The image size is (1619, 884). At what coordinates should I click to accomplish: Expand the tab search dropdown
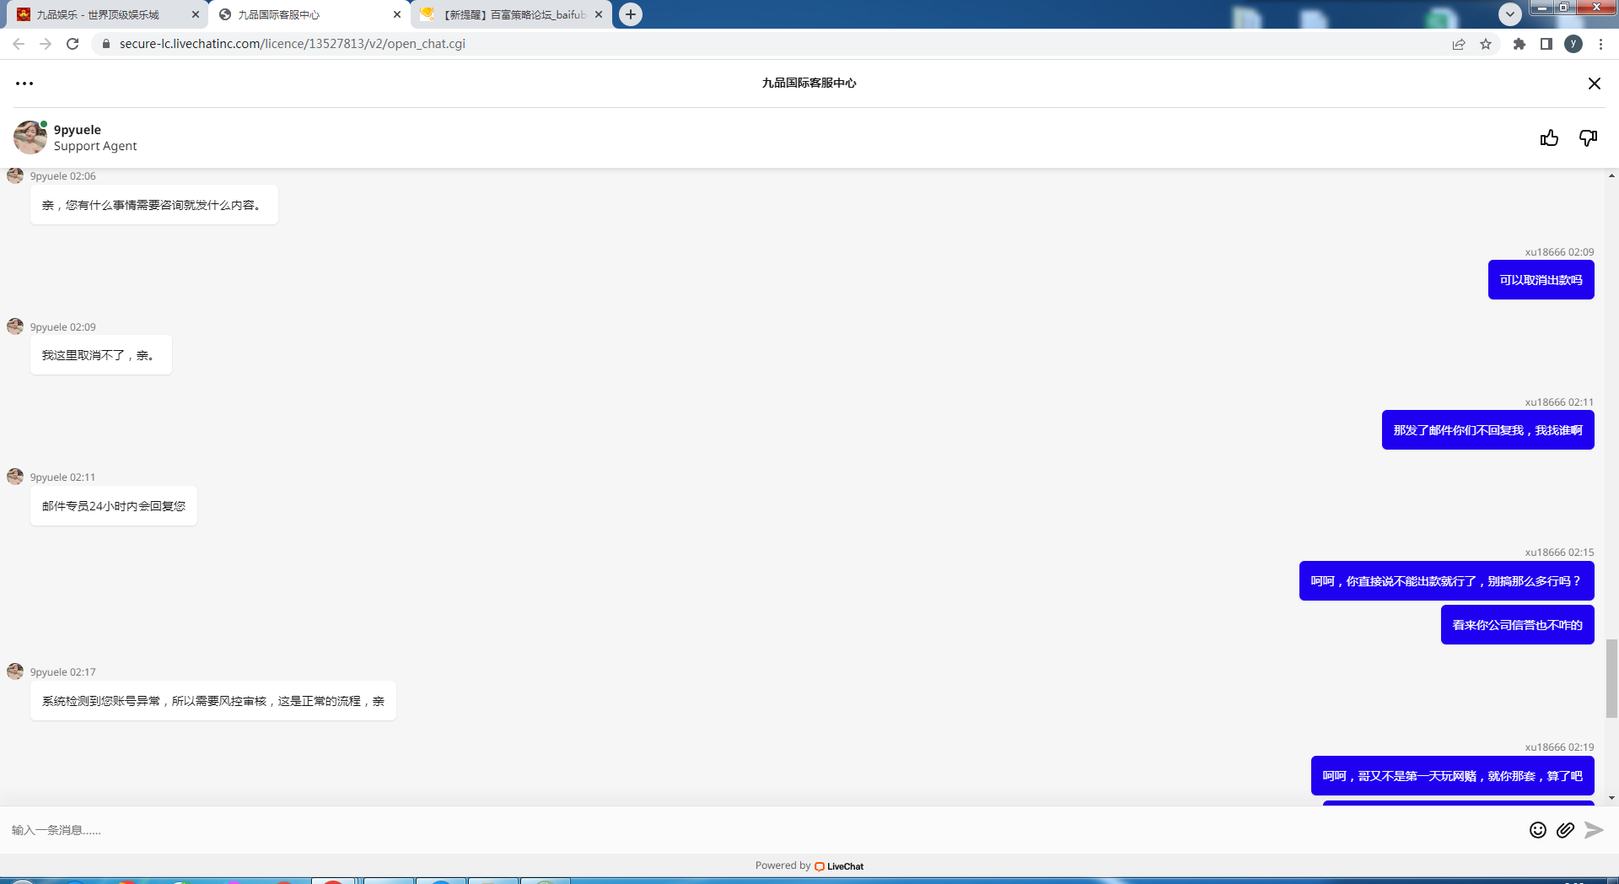tap(1509, 14)
